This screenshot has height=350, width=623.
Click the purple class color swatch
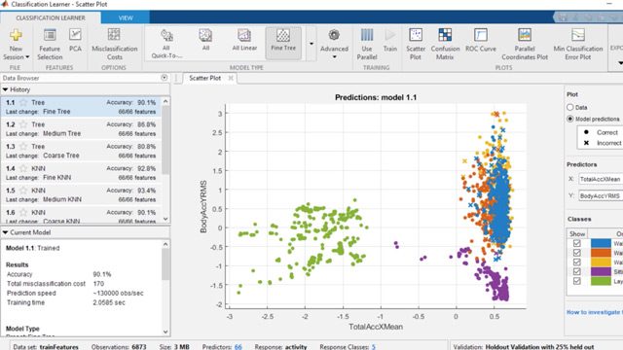[601, 271]
